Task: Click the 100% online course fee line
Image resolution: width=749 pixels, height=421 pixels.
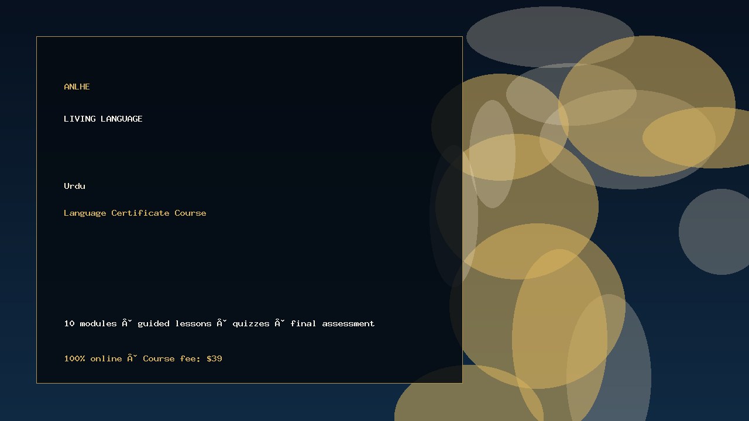Action: (x=143, y=358)
